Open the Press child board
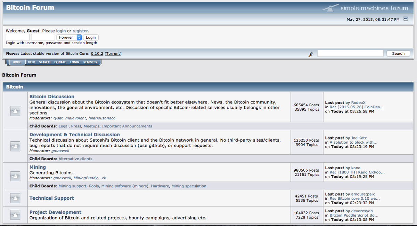Image resolution: width=417 pixels, height=226 pixels. click(x=76, y=126)
